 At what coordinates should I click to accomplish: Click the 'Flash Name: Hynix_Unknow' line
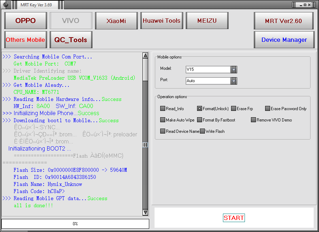coord(48,184)
